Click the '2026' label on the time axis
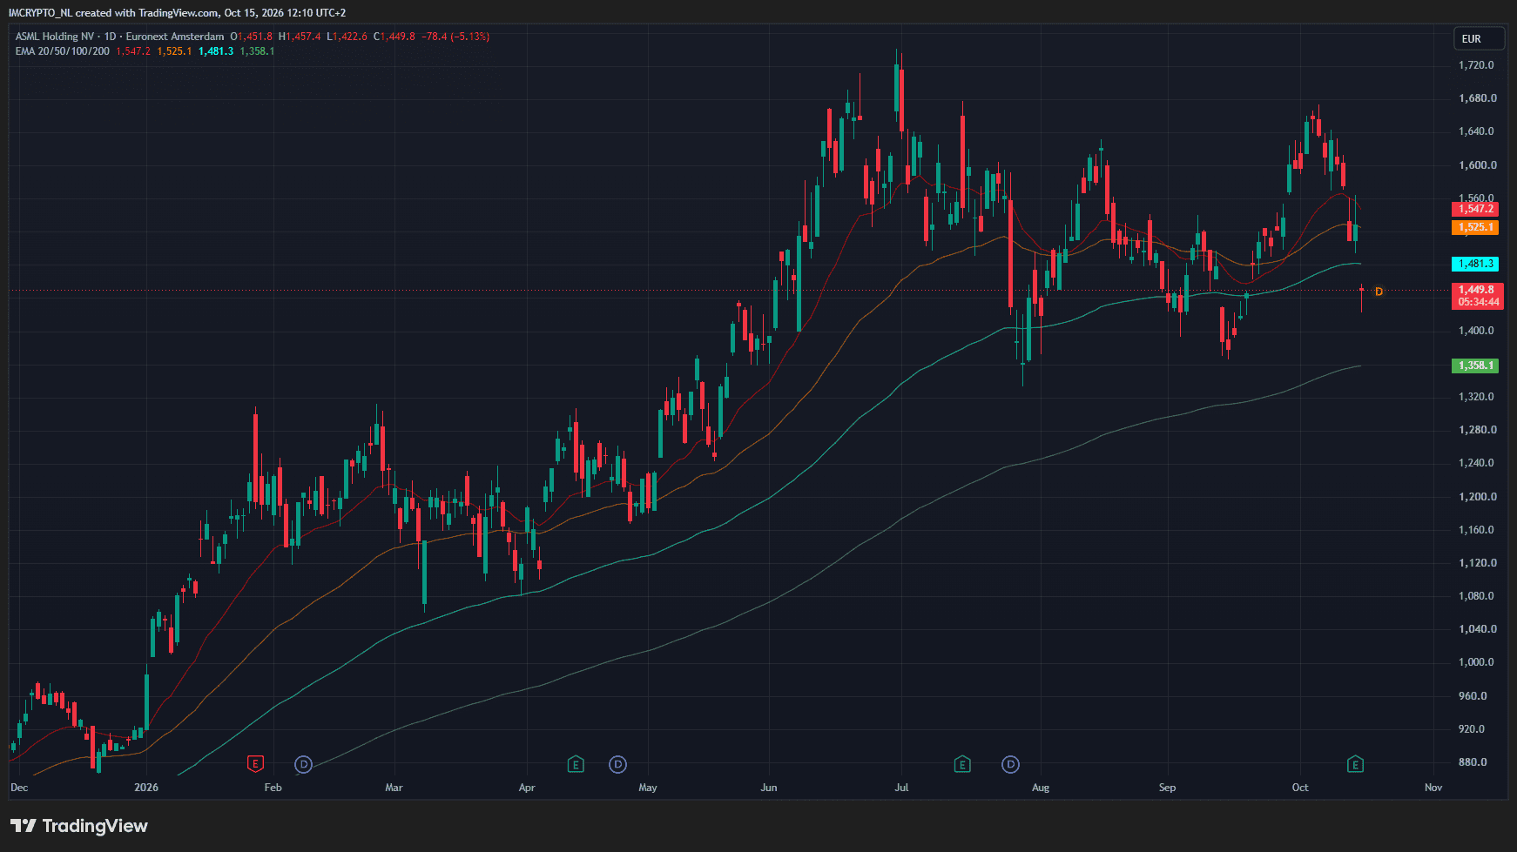This screenshot has width=1517, height=852. [x=146, y=788]
